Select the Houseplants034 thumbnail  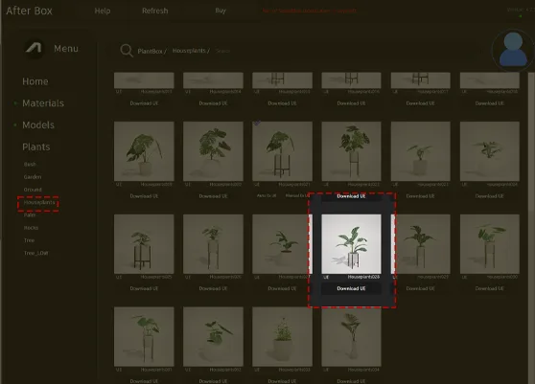352,337
